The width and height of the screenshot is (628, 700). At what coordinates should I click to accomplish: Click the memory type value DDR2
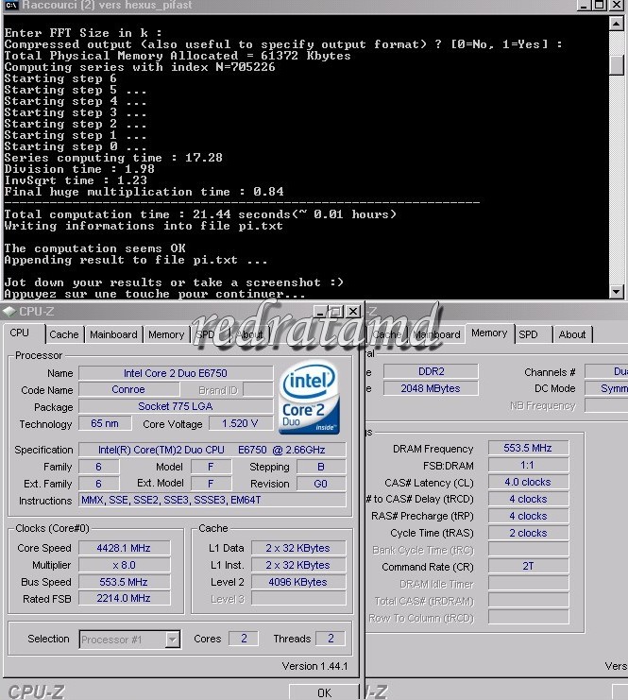click(432, 371)
